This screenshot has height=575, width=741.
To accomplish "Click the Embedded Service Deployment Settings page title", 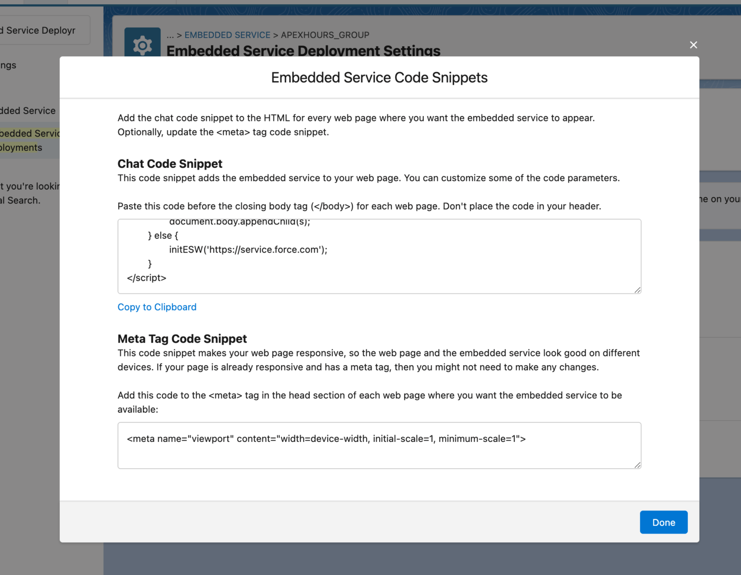I will click(x=303, y=51).
